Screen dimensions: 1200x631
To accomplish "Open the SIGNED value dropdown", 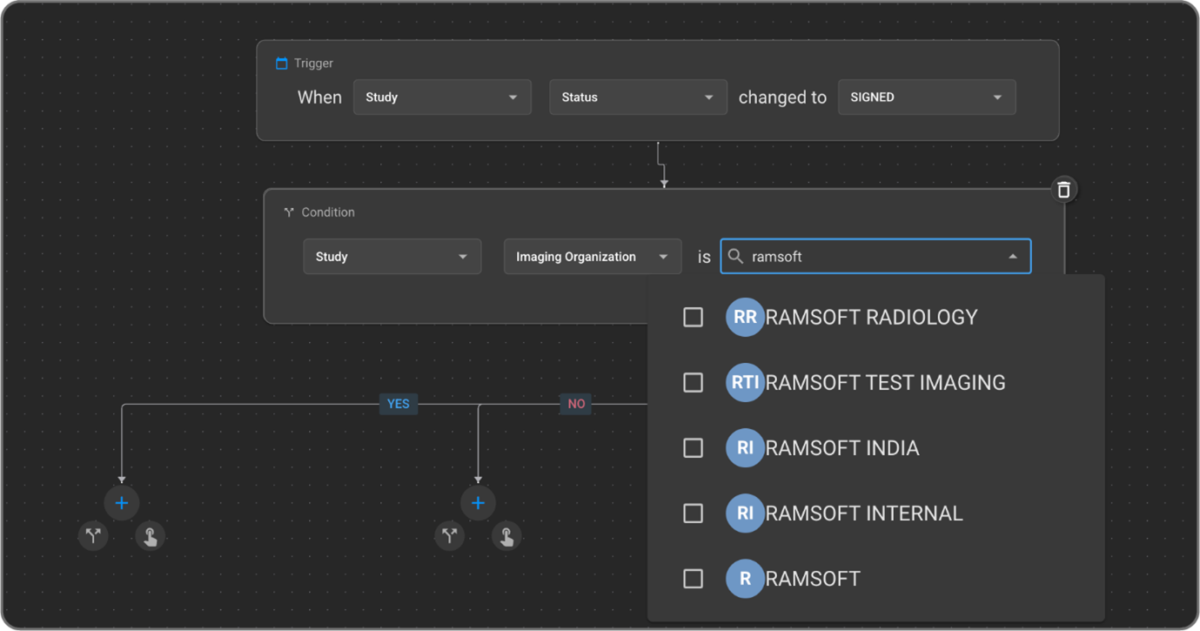I will point(926,97).
